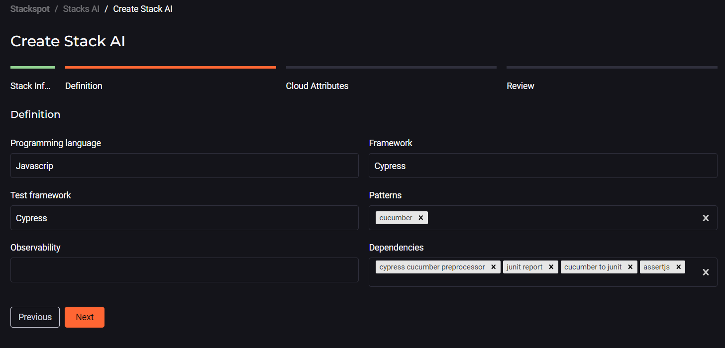Image resolution: width=725 pixels, height=348 pixels.
Task: Clear all Patterns entries
Action: 706,218
